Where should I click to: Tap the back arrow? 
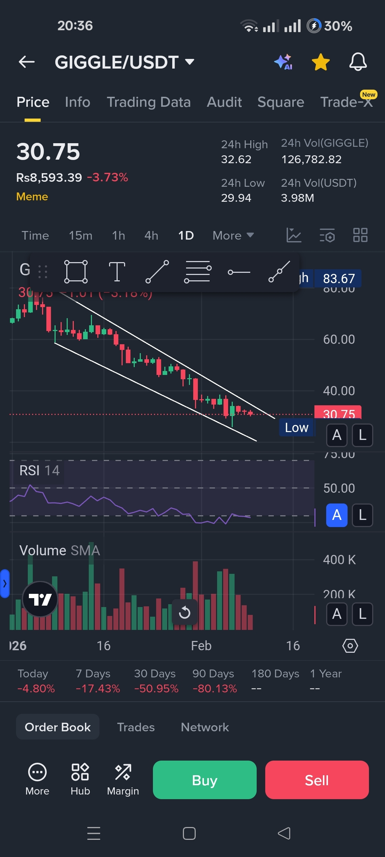point(27,62)
